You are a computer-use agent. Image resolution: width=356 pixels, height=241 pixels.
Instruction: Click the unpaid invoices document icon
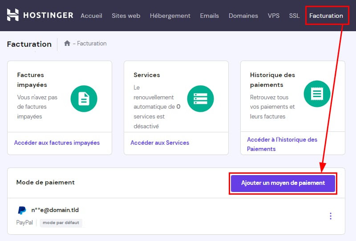click(x=84, y=98)
